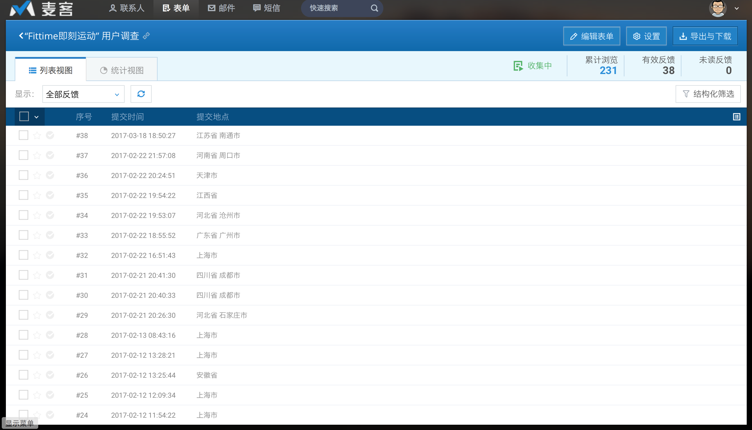This screenshot has height=430, width=752.
Task: Star entry #29
Action: (37, 315)
